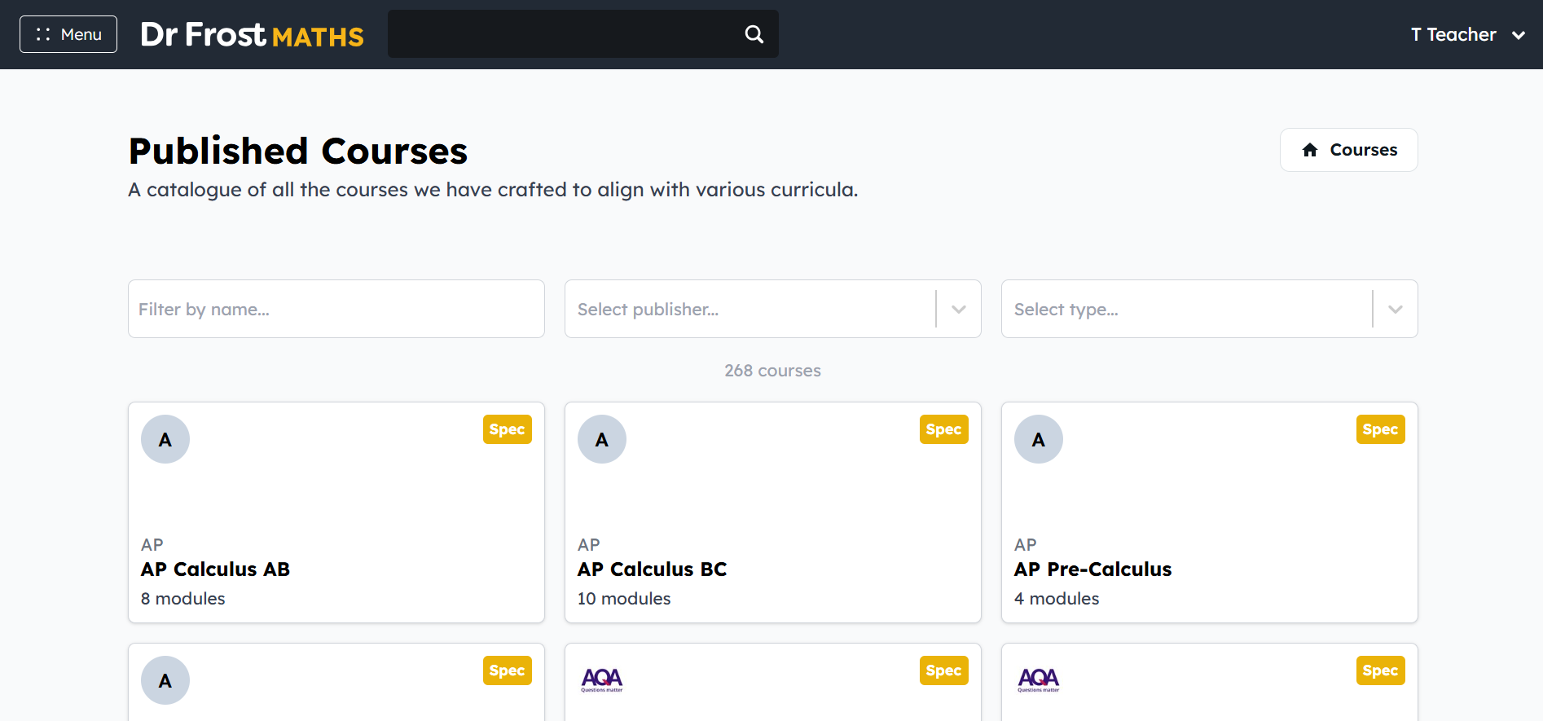
Task: Click the top search bar field
Action: (562, 34)
